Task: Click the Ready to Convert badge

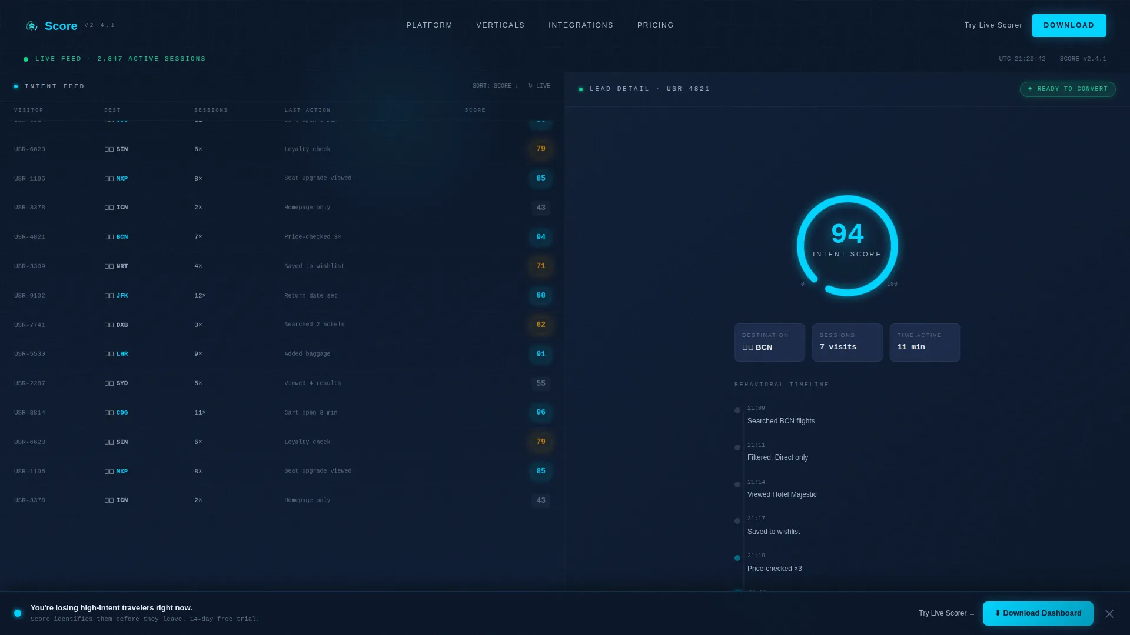Action: (1068, 89)
